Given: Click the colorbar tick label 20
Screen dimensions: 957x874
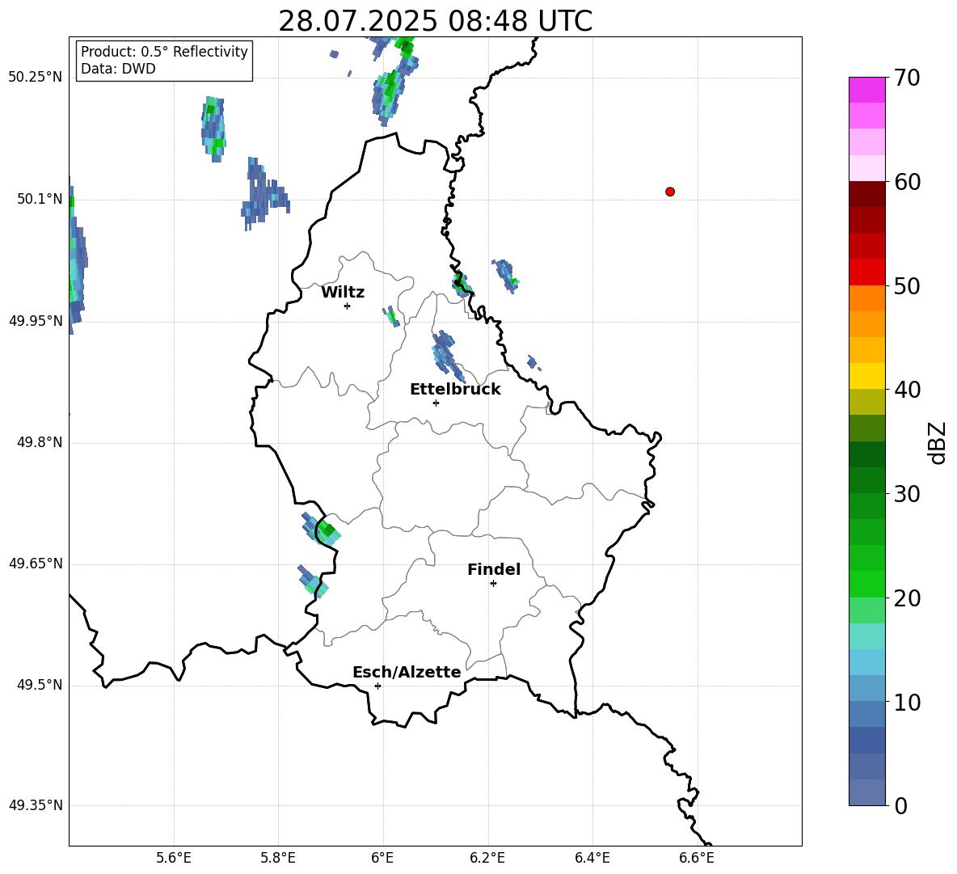Looking at the screenshot, I should pyautogui.click(x=907, y=598).
